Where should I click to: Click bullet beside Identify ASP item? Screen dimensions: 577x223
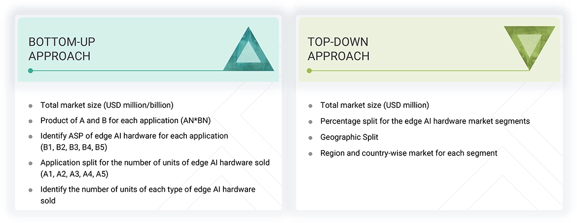point(31,136)
